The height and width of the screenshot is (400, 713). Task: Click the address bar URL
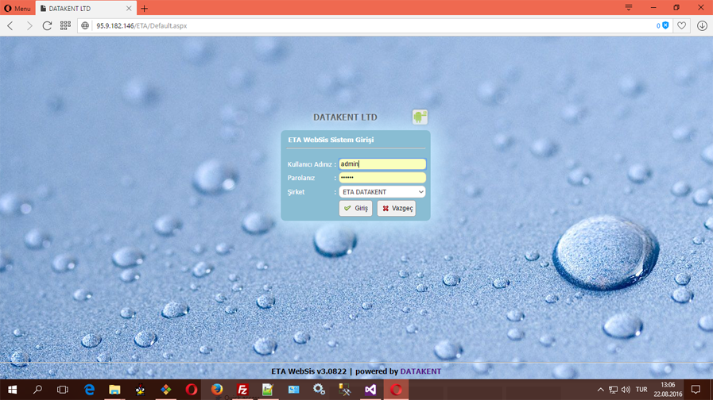point(141,26)
